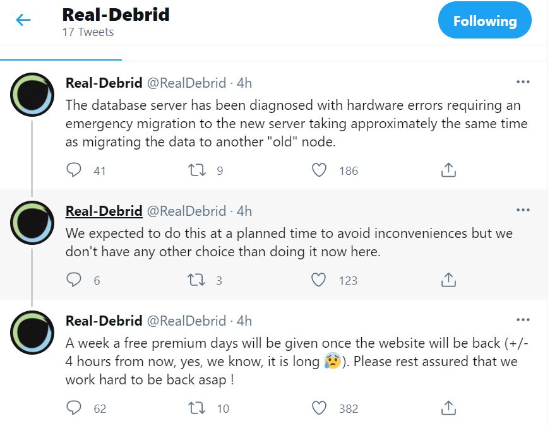Open Real-Debrid avatar on third tweet
Screen dimensions: 550x426
[x=32, y=332]
